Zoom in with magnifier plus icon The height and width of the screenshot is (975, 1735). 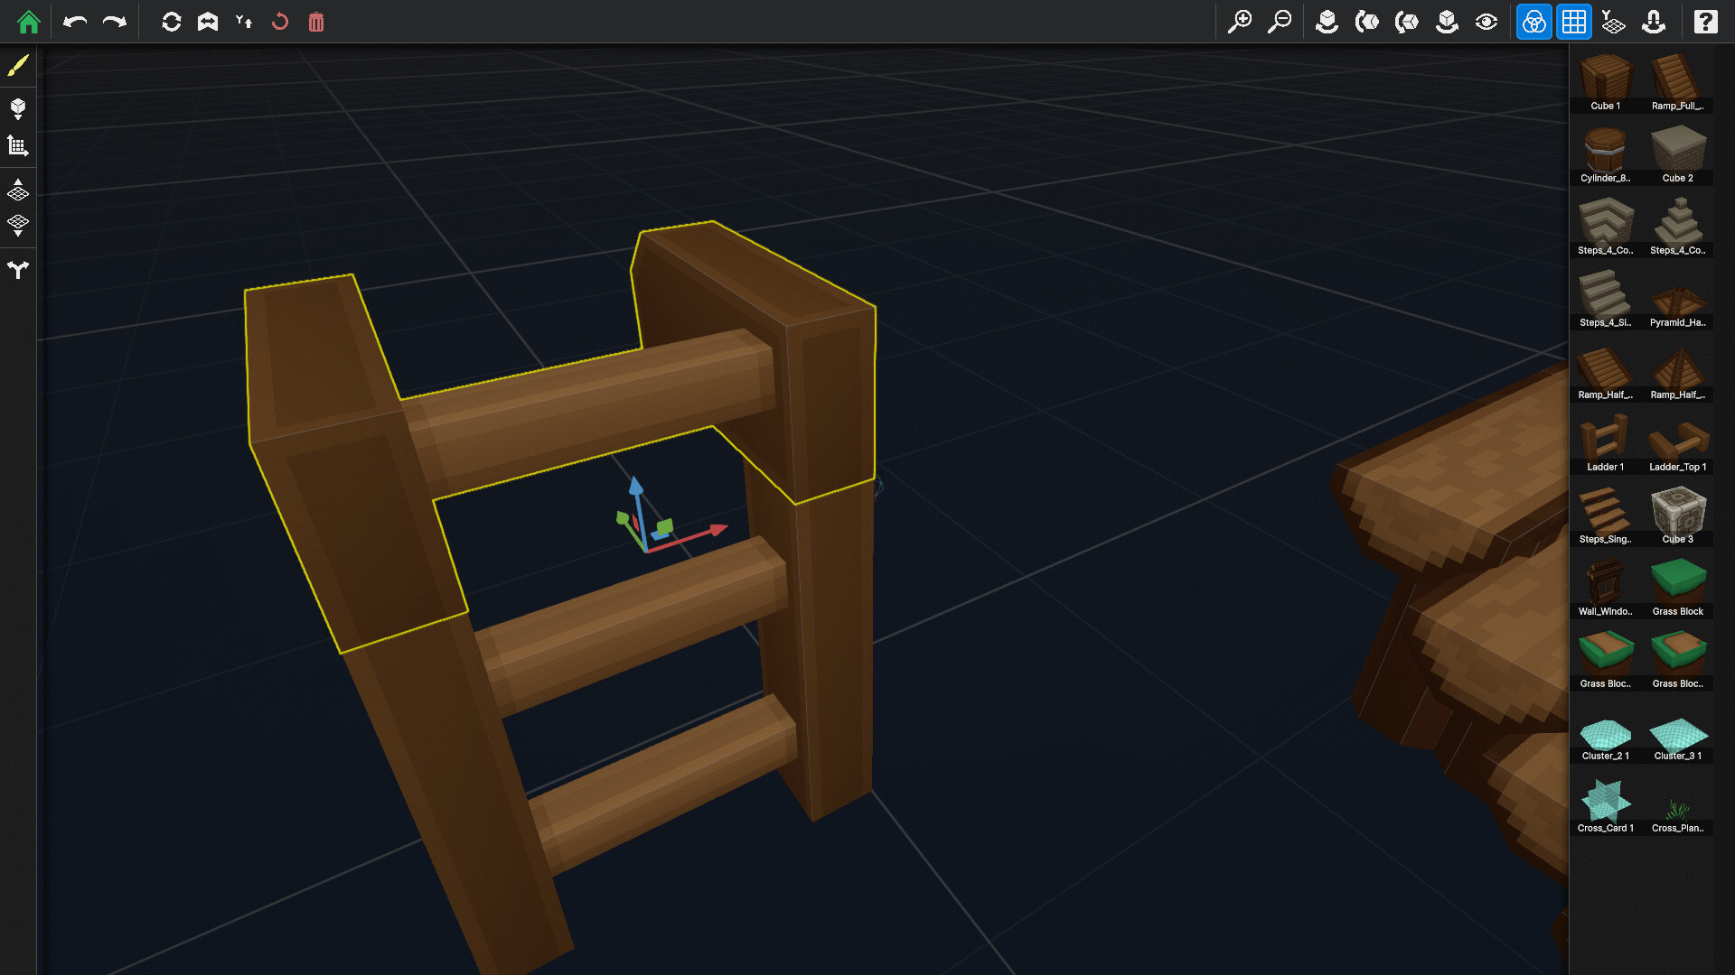tap(1240, 22)
